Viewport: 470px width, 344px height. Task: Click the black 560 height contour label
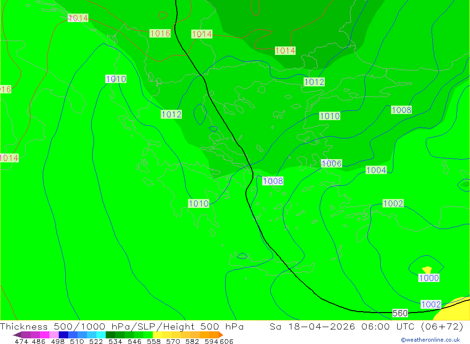point(400,313)
